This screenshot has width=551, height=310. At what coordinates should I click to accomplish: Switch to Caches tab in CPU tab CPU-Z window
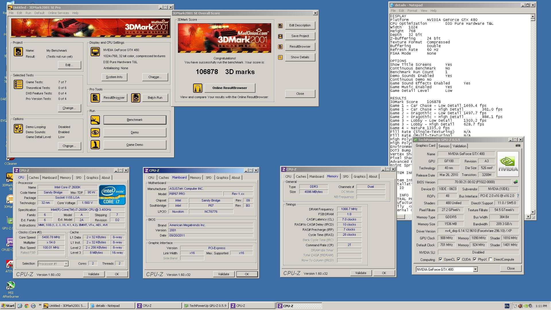(x=34, y=178)
